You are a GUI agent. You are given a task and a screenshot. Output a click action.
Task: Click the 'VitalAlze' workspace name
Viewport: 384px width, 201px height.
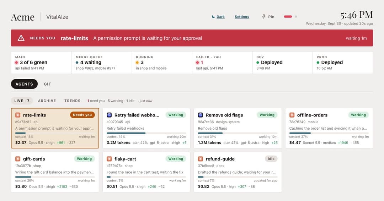tap(57, 17)
